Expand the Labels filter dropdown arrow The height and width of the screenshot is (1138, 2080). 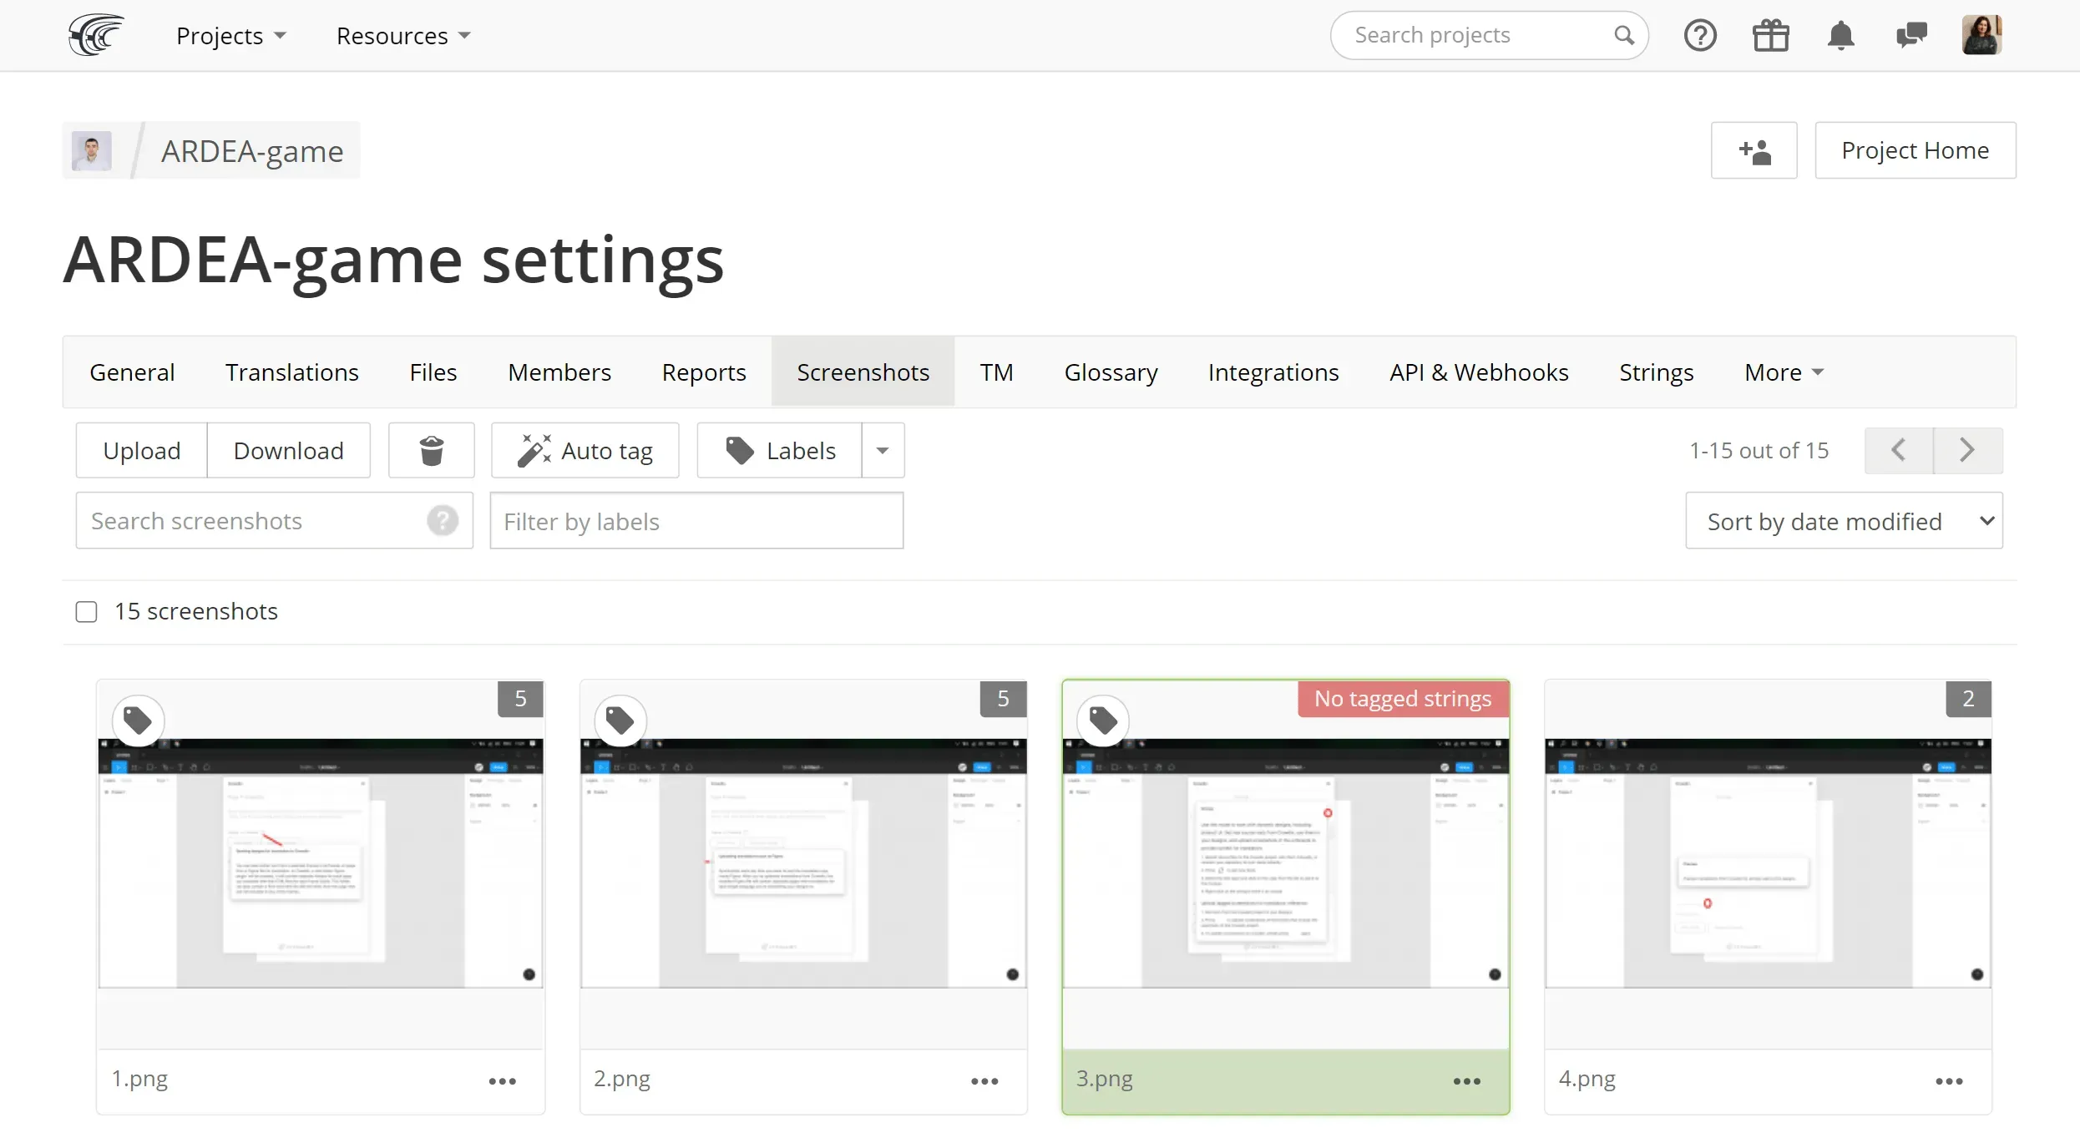tap(882, 450)
